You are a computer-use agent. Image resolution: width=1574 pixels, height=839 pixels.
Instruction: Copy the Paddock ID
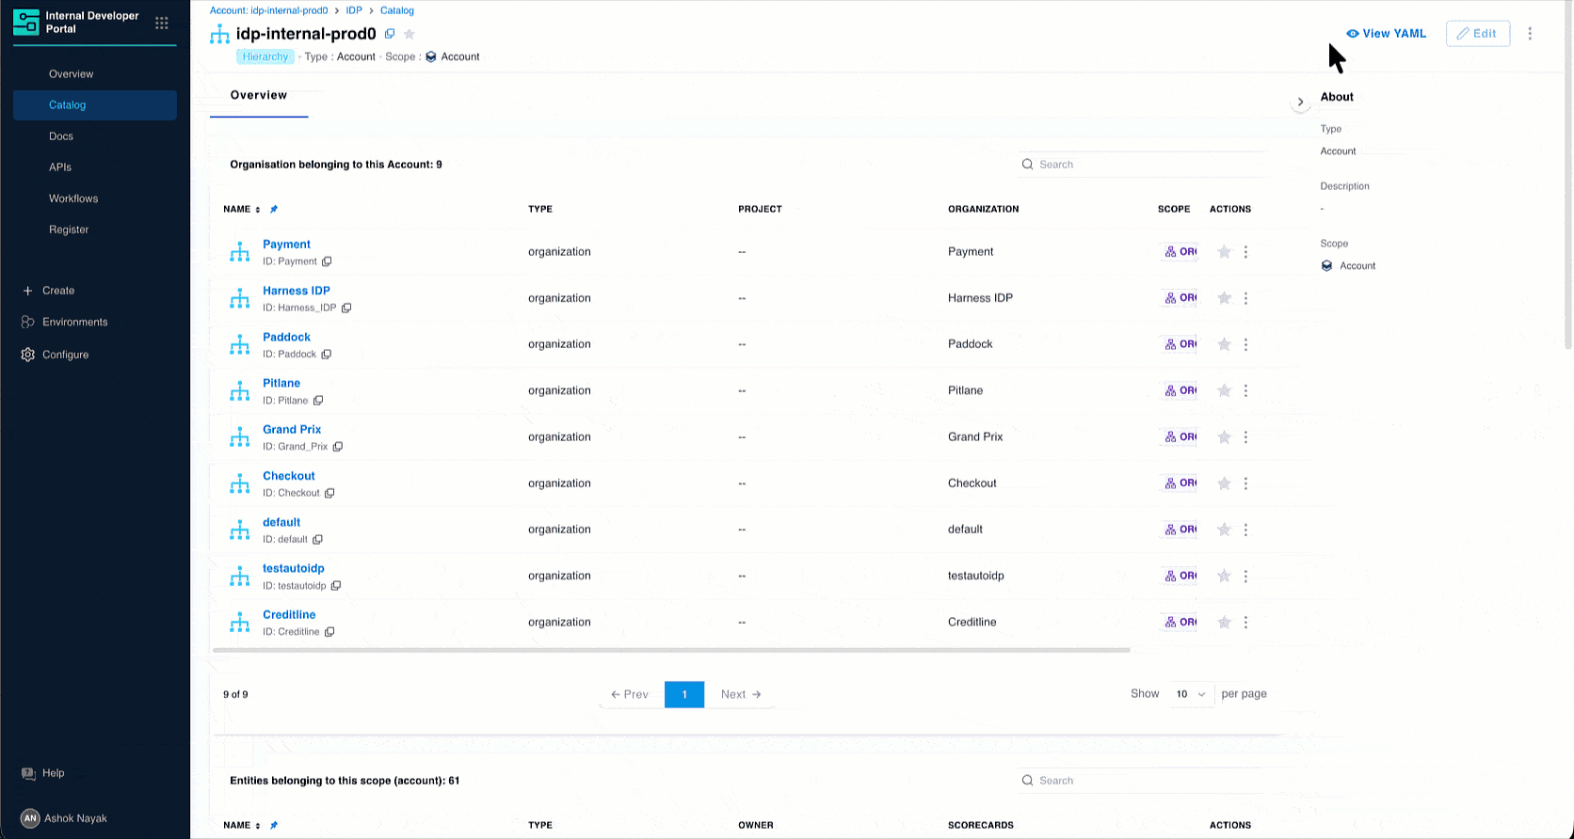pyautogui.click(x=327, y=355)
